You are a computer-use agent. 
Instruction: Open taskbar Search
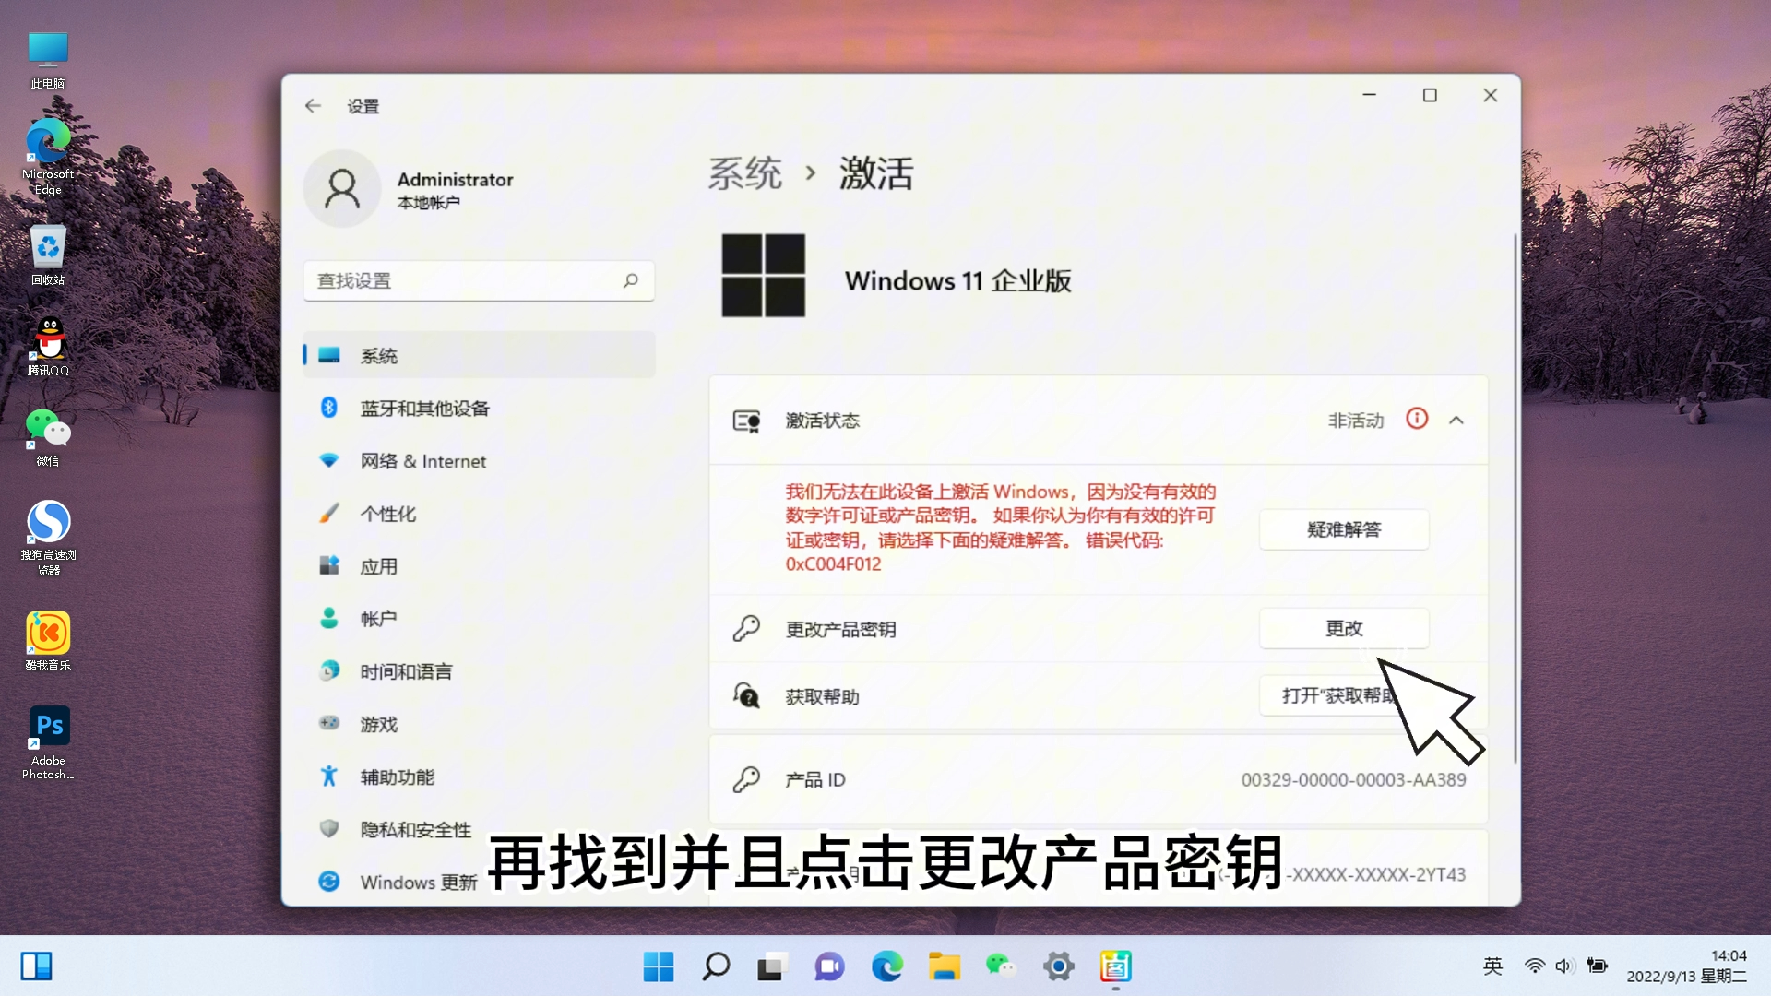716,966
